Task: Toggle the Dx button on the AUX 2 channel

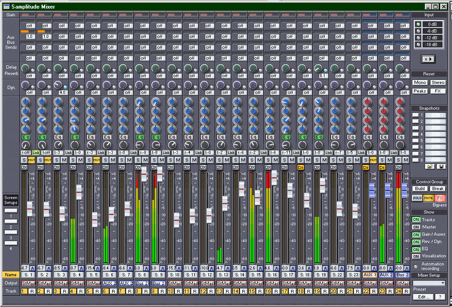Action: click(x=382, y=167)
